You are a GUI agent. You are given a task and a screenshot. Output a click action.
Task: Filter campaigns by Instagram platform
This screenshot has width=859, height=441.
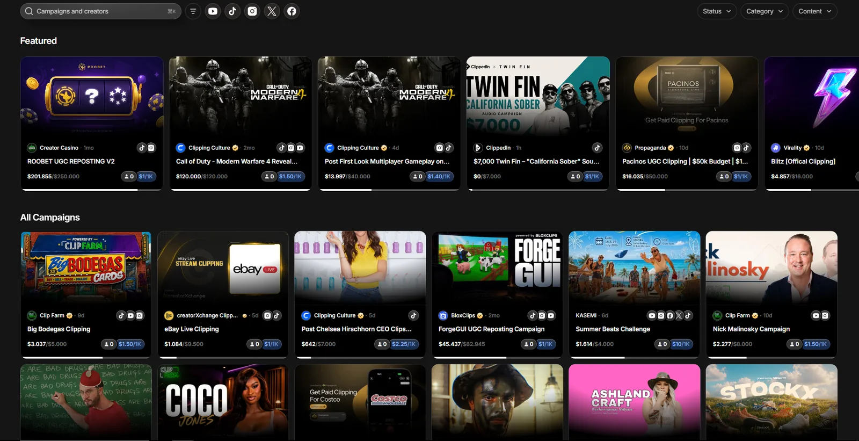tap(252, 11)
